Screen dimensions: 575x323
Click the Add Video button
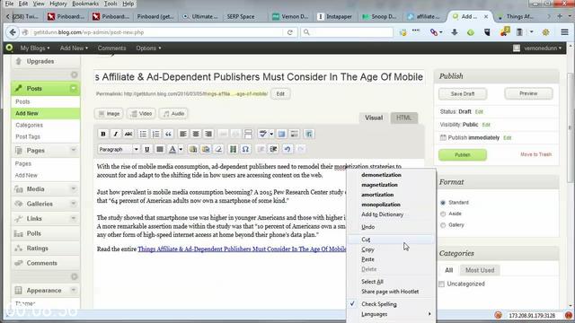141,114
